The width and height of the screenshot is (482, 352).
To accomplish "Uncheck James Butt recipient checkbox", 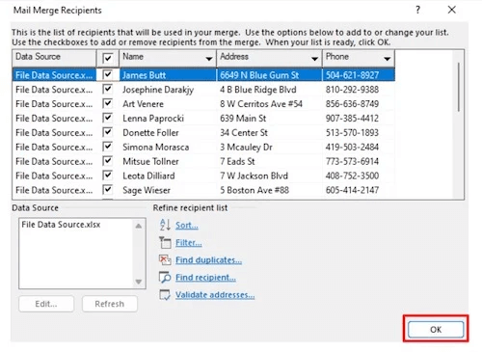I will click(107, 75).
